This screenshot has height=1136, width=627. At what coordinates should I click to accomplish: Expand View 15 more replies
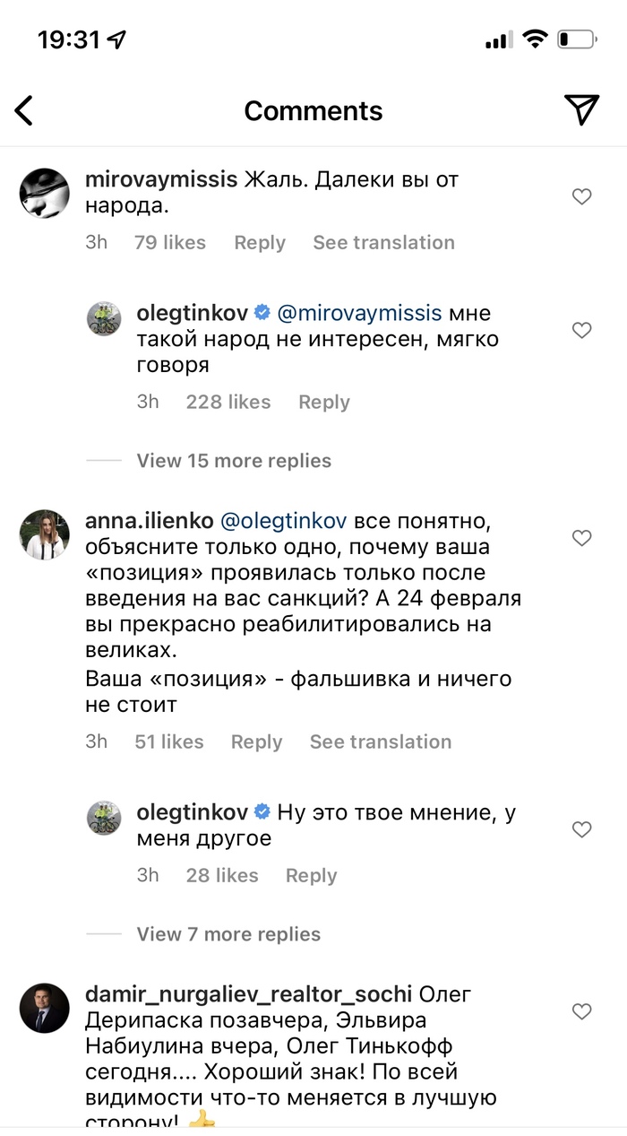234,461
